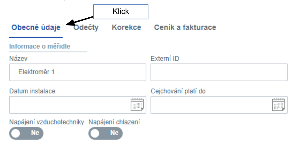Click the Datum instalace label text

tap(32, 91)
